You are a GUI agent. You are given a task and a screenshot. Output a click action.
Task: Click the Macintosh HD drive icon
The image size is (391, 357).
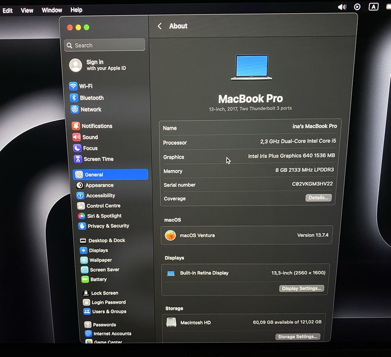click(171, 322)
